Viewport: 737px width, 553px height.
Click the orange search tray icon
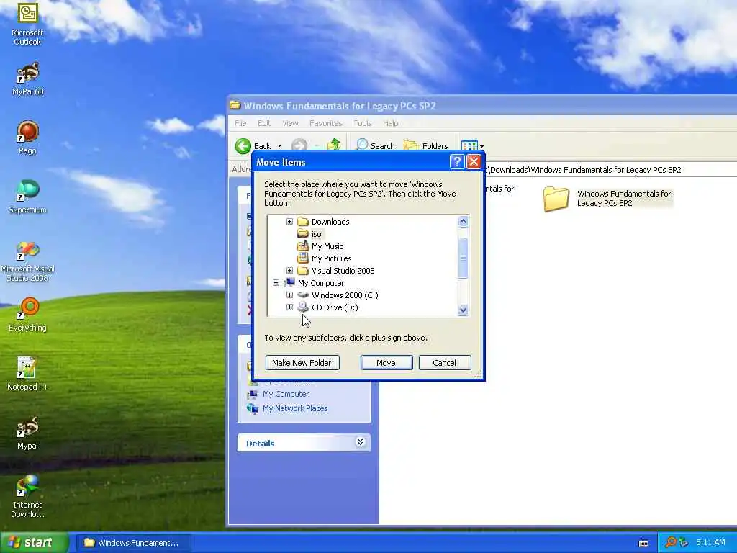point(671,542)
